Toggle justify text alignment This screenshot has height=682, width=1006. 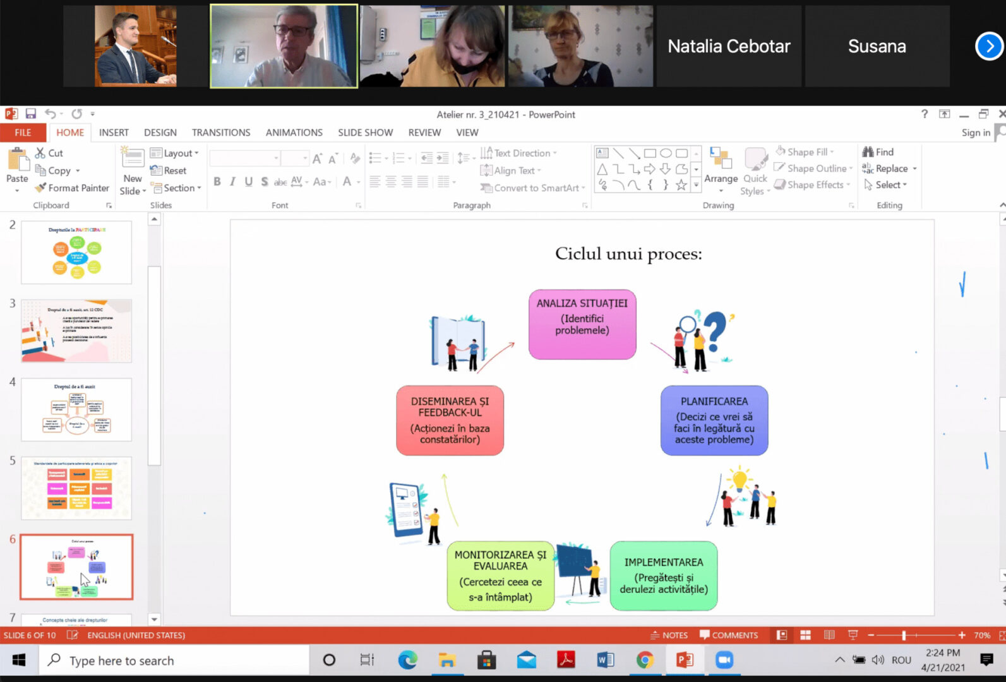tap(422, 182)
